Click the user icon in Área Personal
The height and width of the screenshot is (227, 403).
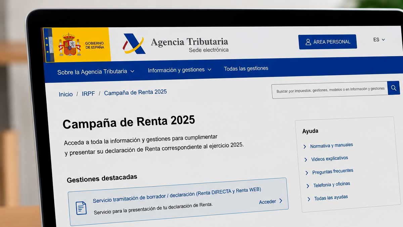click(x=308, y=42)
